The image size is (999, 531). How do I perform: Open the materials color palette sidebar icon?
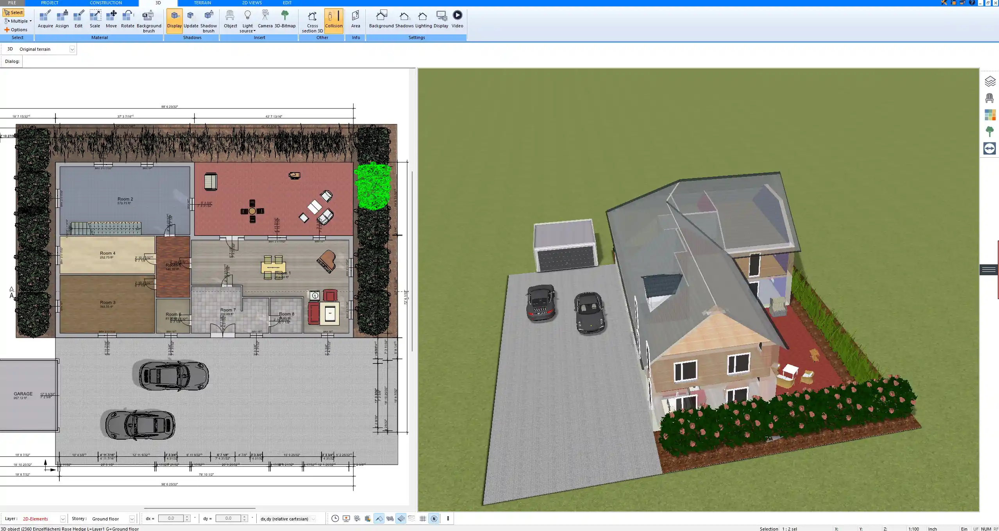[990, 115]
